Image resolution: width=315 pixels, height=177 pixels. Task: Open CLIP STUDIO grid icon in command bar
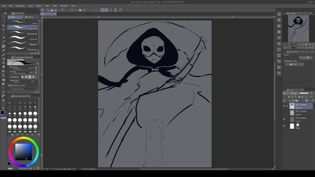[42, 10]
